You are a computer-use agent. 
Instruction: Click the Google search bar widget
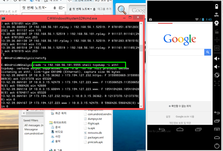coord(137,10)
